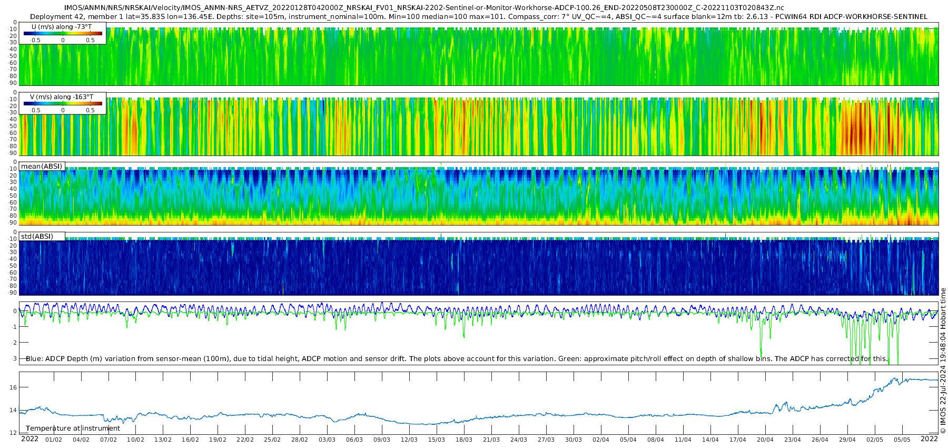Click the 21/03 date tick label
The height and width of the screenshot is (448, 948).
492,440
